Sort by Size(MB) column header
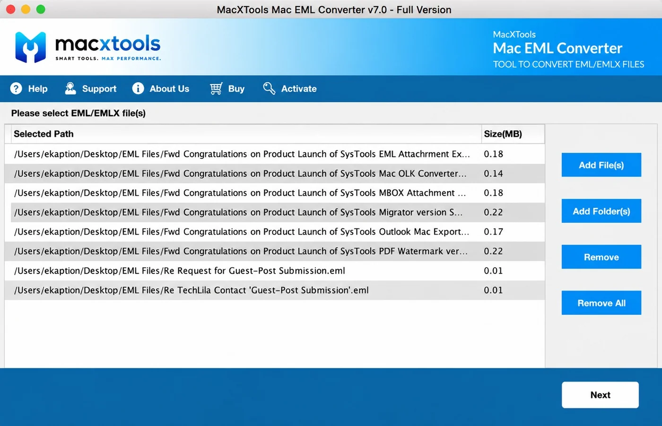Image resolution: width=662 pixels, height=426 pixels. pyautogui.click(x=513, y=134)
